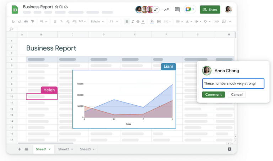Open the zoom level dropdown
The width and height of the screenshot is (273, 161).
(43, 22)
